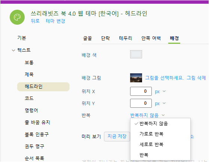209x162 pixels.
Task: Collapse the 텍스트 tree chevron
Action: (x=13, y=51)
